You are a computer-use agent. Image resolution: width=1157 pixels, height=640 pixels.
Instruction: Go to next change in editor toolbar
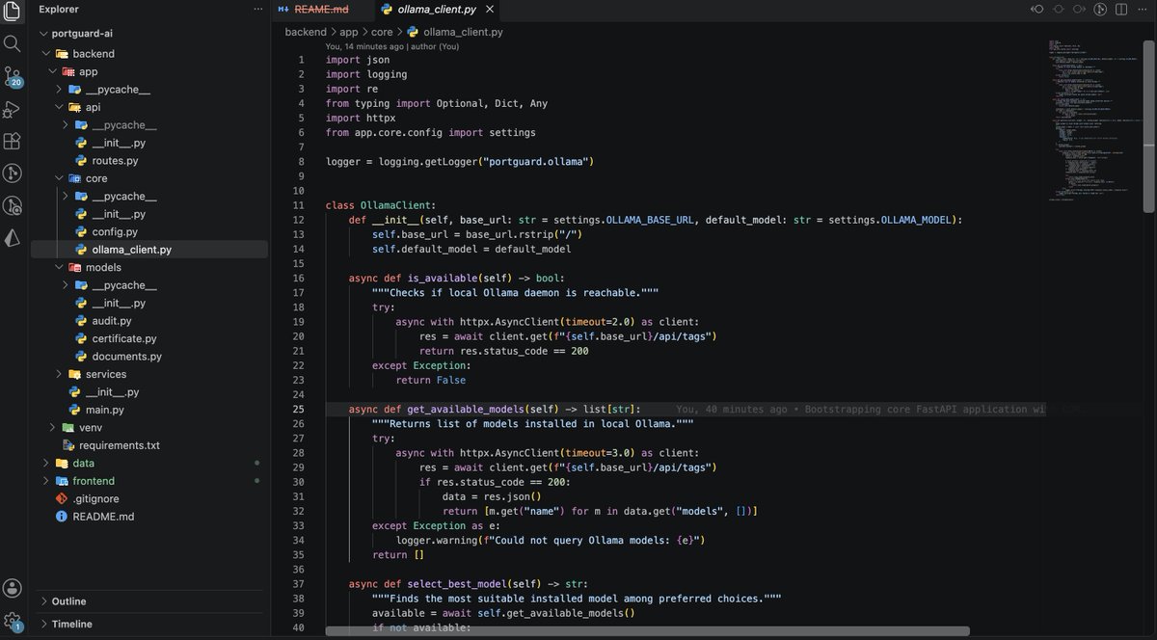pyautogui.click(x=1079, y=9)
